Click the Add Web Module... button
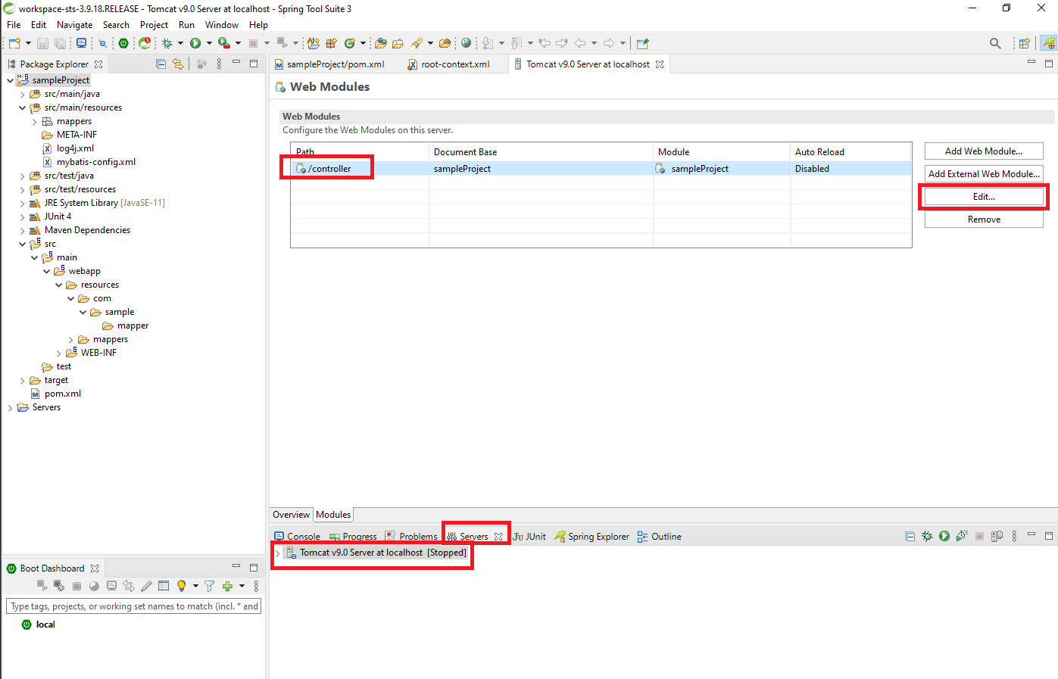 [984, 151]
